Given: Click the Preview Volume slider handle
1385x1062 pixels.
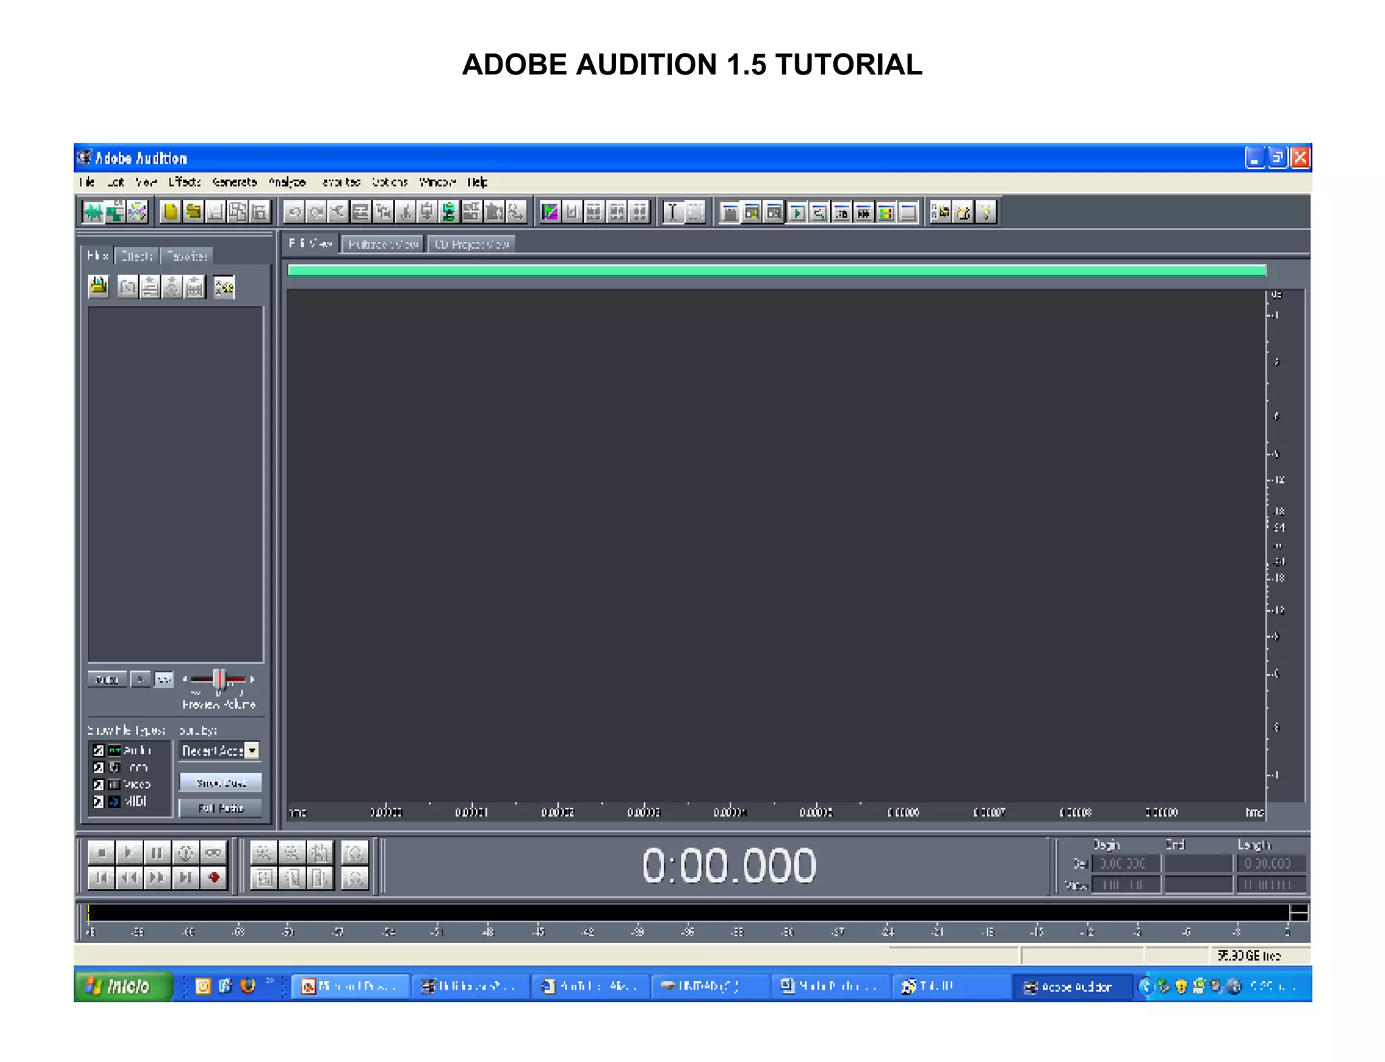Looking at the screenshot, I should [x=218, y=678].
